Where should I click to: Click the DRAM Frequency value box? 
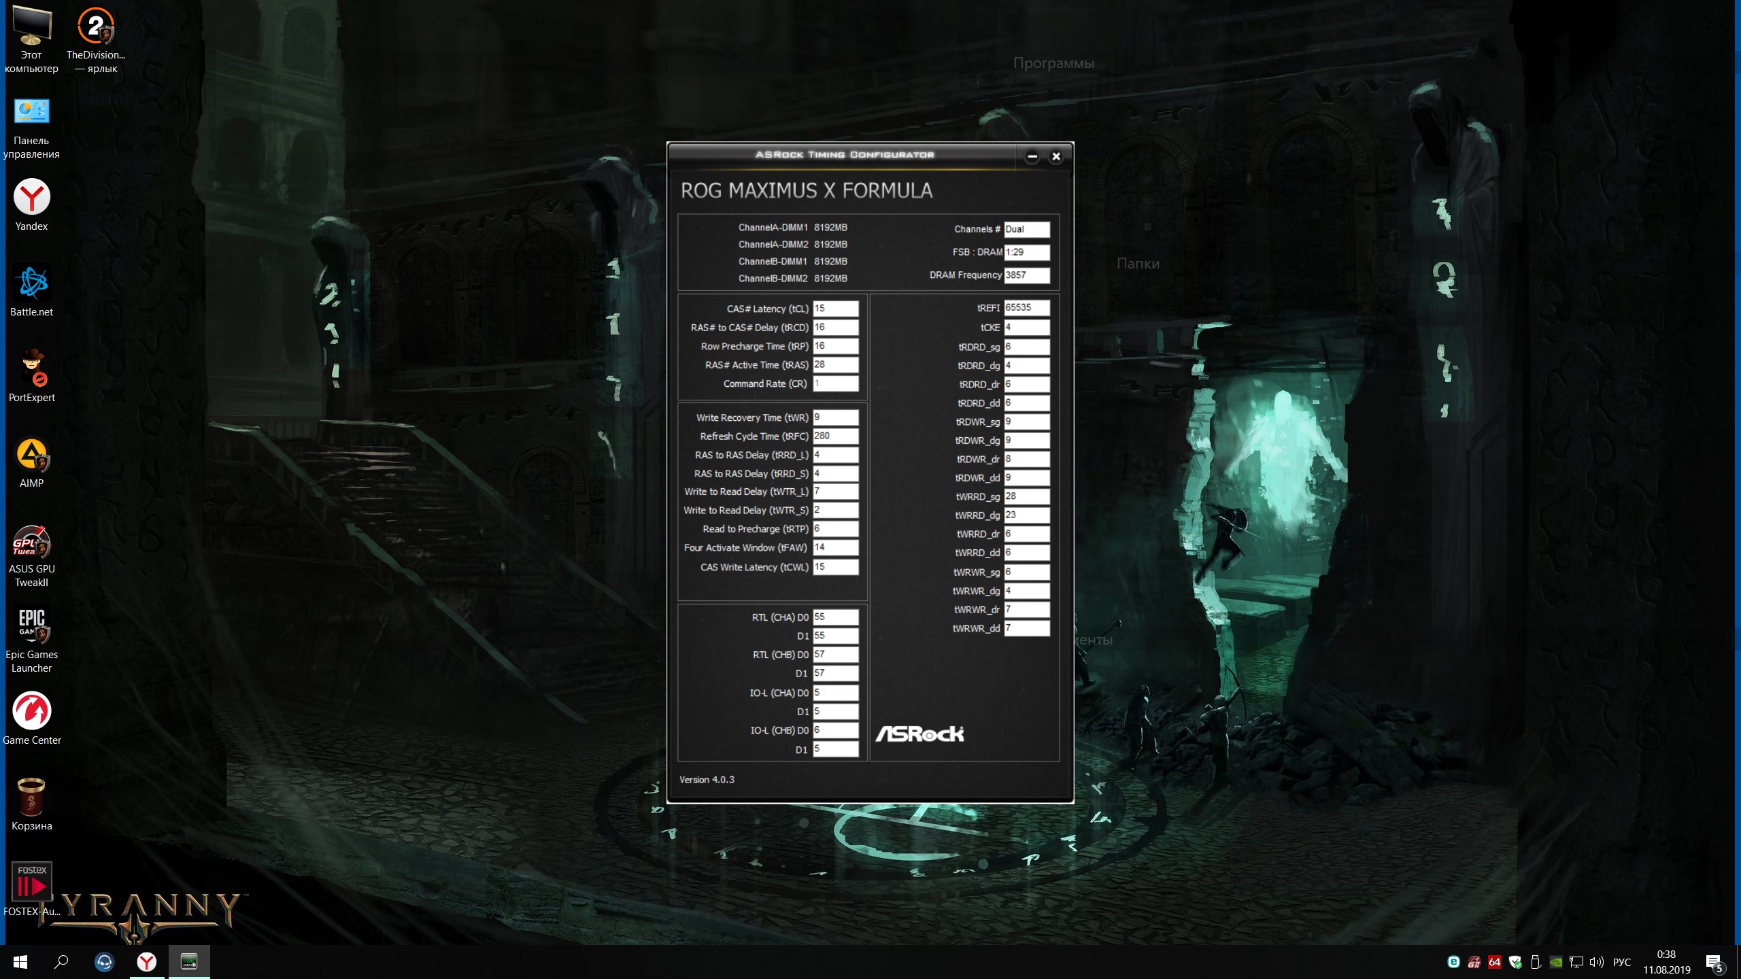(1026, 275)
